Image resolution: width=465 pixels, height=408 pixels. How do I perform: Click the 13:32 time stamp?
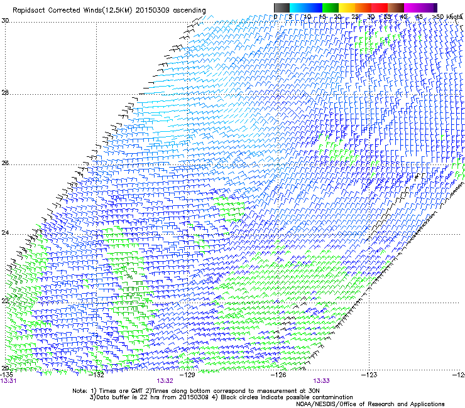click(165, 381)
